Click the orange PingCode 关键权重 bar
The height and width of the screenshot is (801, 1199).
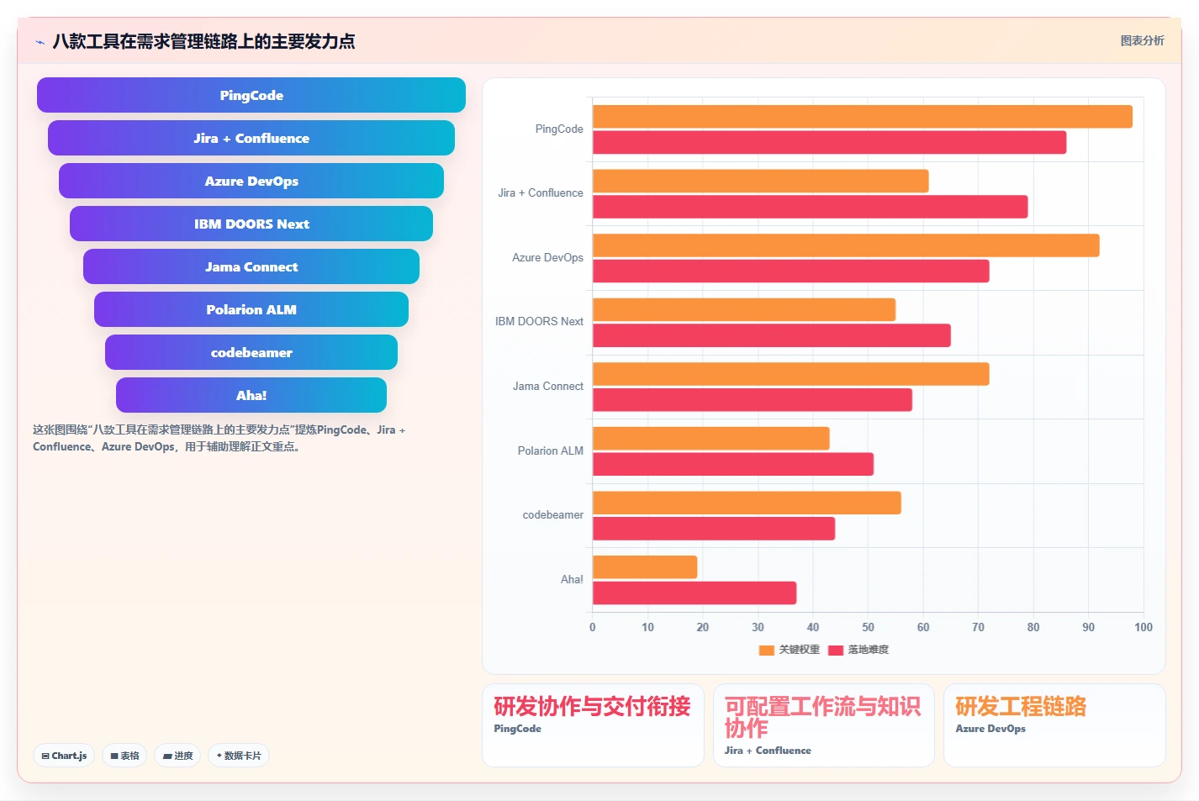tap(863, 117)
